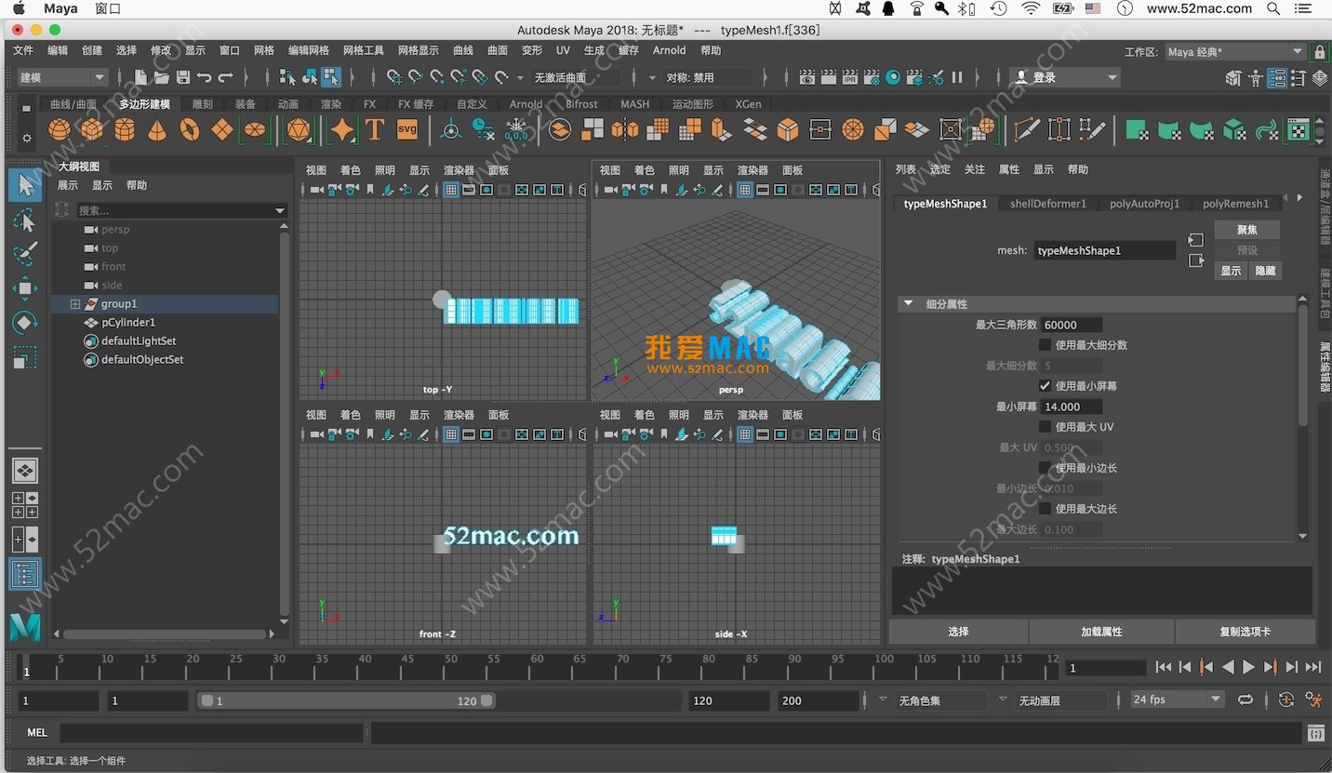
Task: Open the 建模 menu set dropdown
Action: (x=62, y=77)
